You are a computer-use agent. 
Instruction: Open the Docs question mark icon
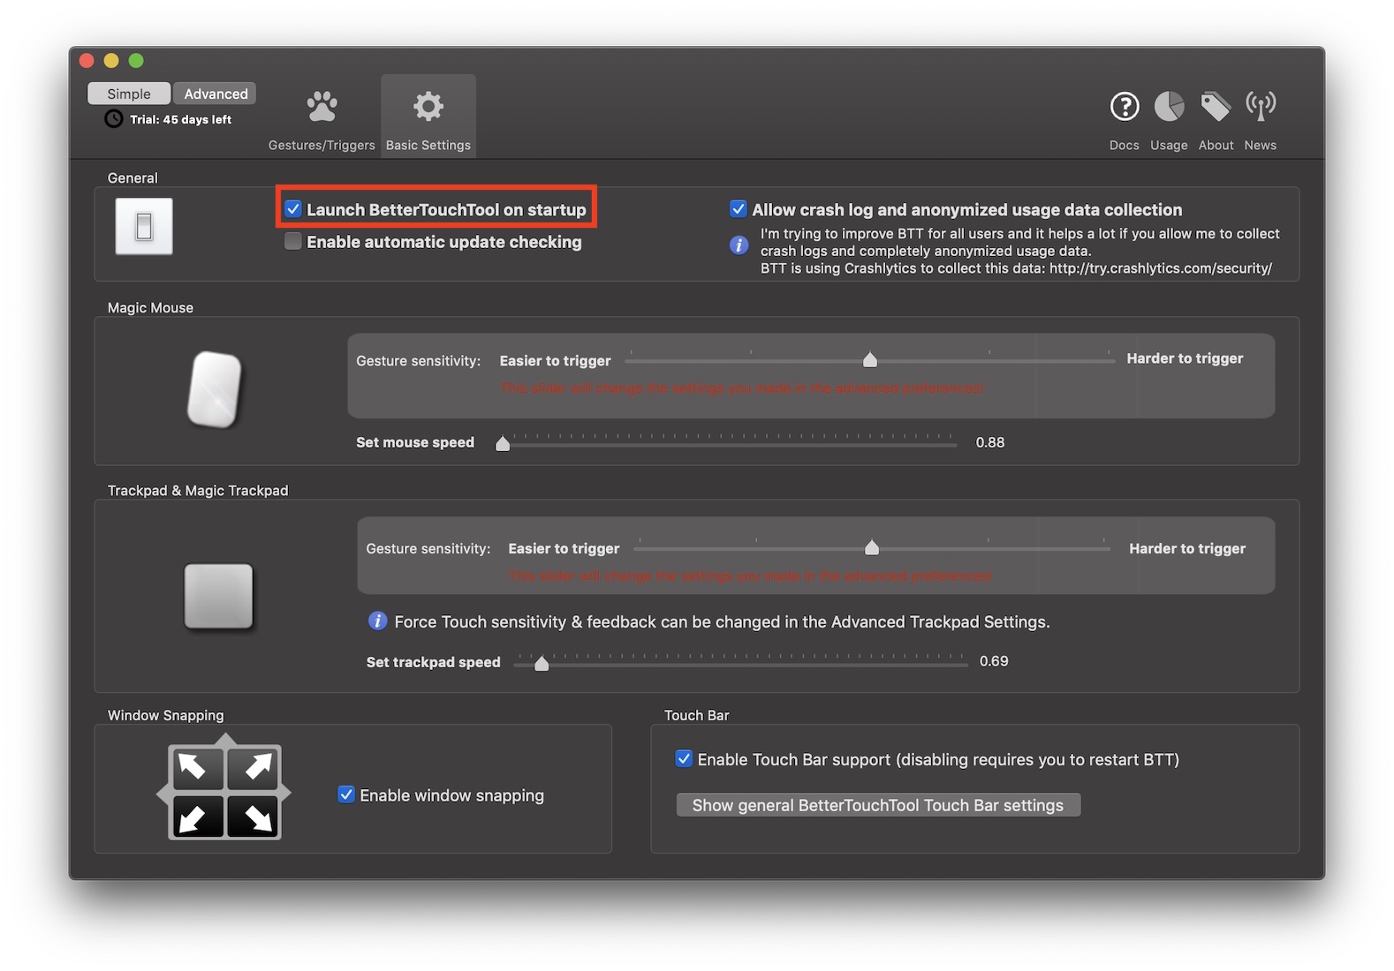[1125, 107]
